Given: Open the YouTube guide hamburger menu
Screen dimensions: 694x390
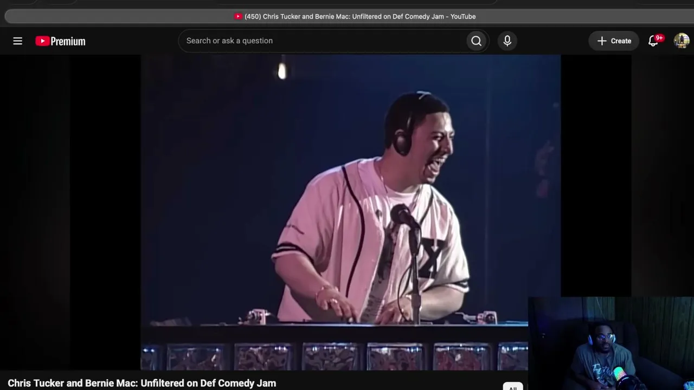Looking at the screenshot, I should (17, 41).
